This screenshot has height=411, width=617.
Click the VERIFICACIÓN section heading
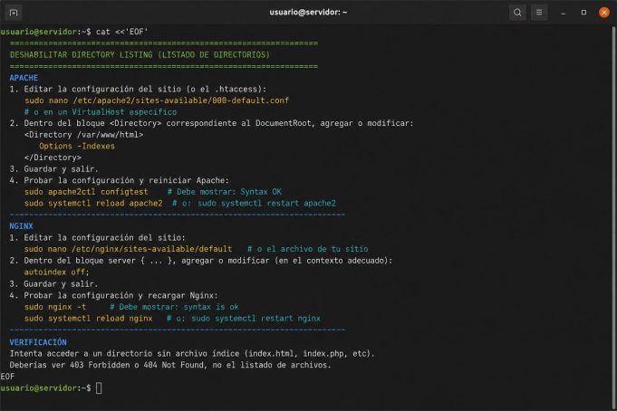pos(38,342)
